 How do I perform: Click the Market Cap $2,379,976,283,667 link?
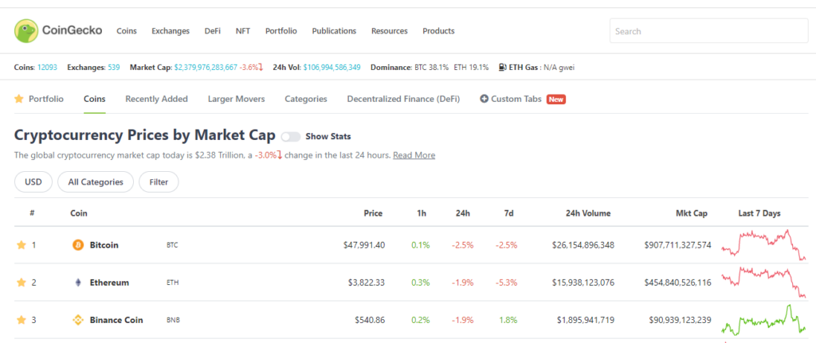coord(206,67)
